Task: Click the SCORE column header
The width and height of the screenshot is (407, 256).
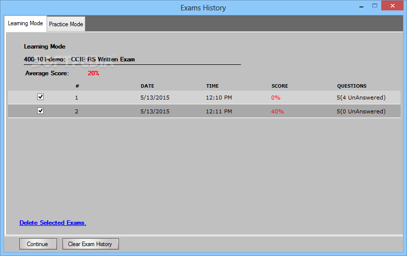Action: click(280, 86)
